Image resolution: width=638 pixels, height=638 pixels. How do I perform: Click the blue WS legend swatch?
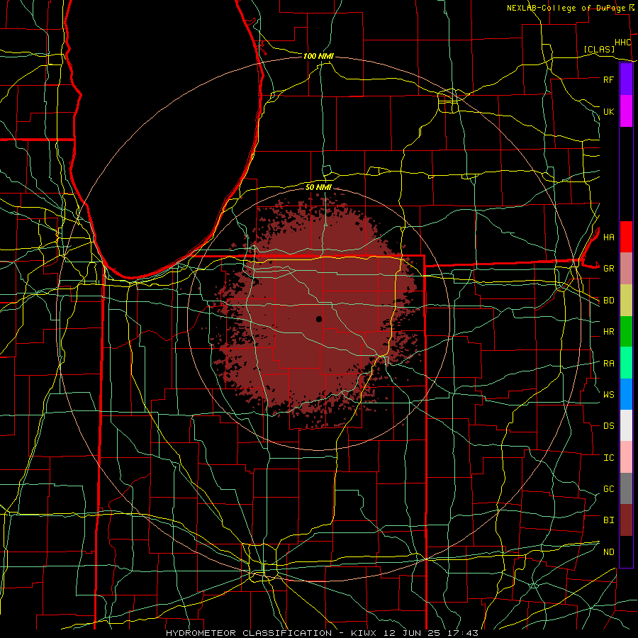[626, 394]
